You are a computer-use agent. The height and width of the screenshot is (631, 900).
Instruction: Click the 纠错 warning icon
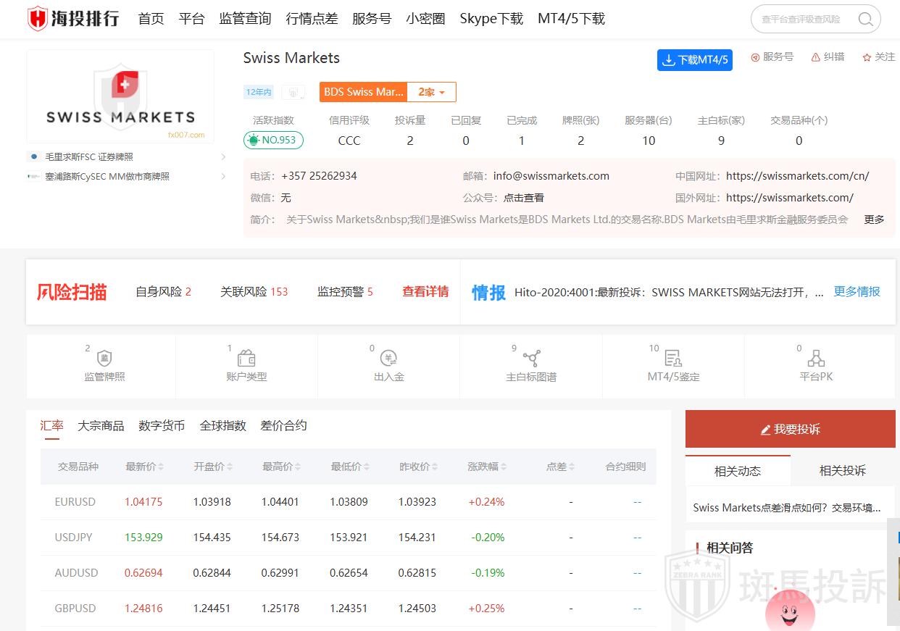click(x=816, y=57)
